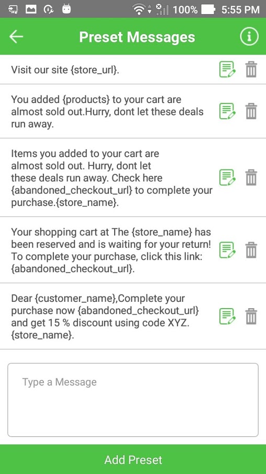
Task: Select the 'almost sold out.Hurry' products message
Action: coord(107,112)
